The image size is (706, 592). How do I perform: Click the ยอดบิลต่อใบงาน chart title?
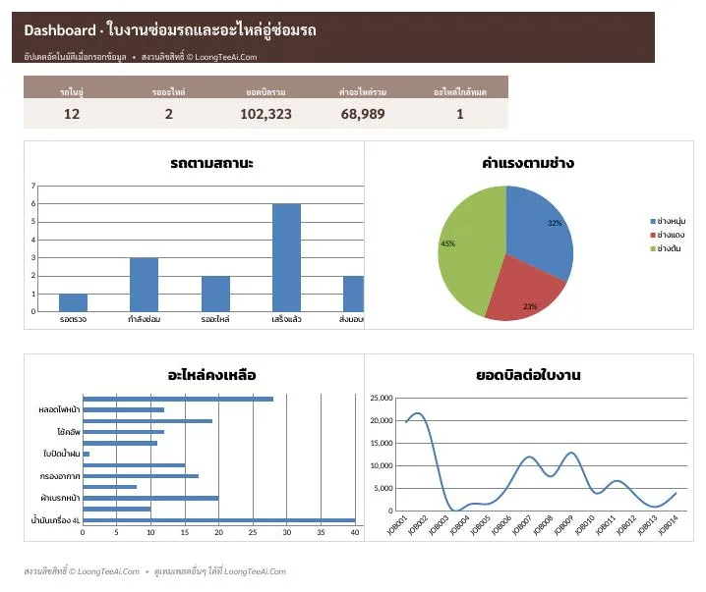(528, 375)
